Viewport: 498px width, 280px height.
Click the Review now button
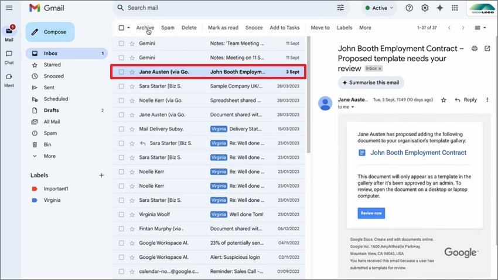click(x=371, y=213)
